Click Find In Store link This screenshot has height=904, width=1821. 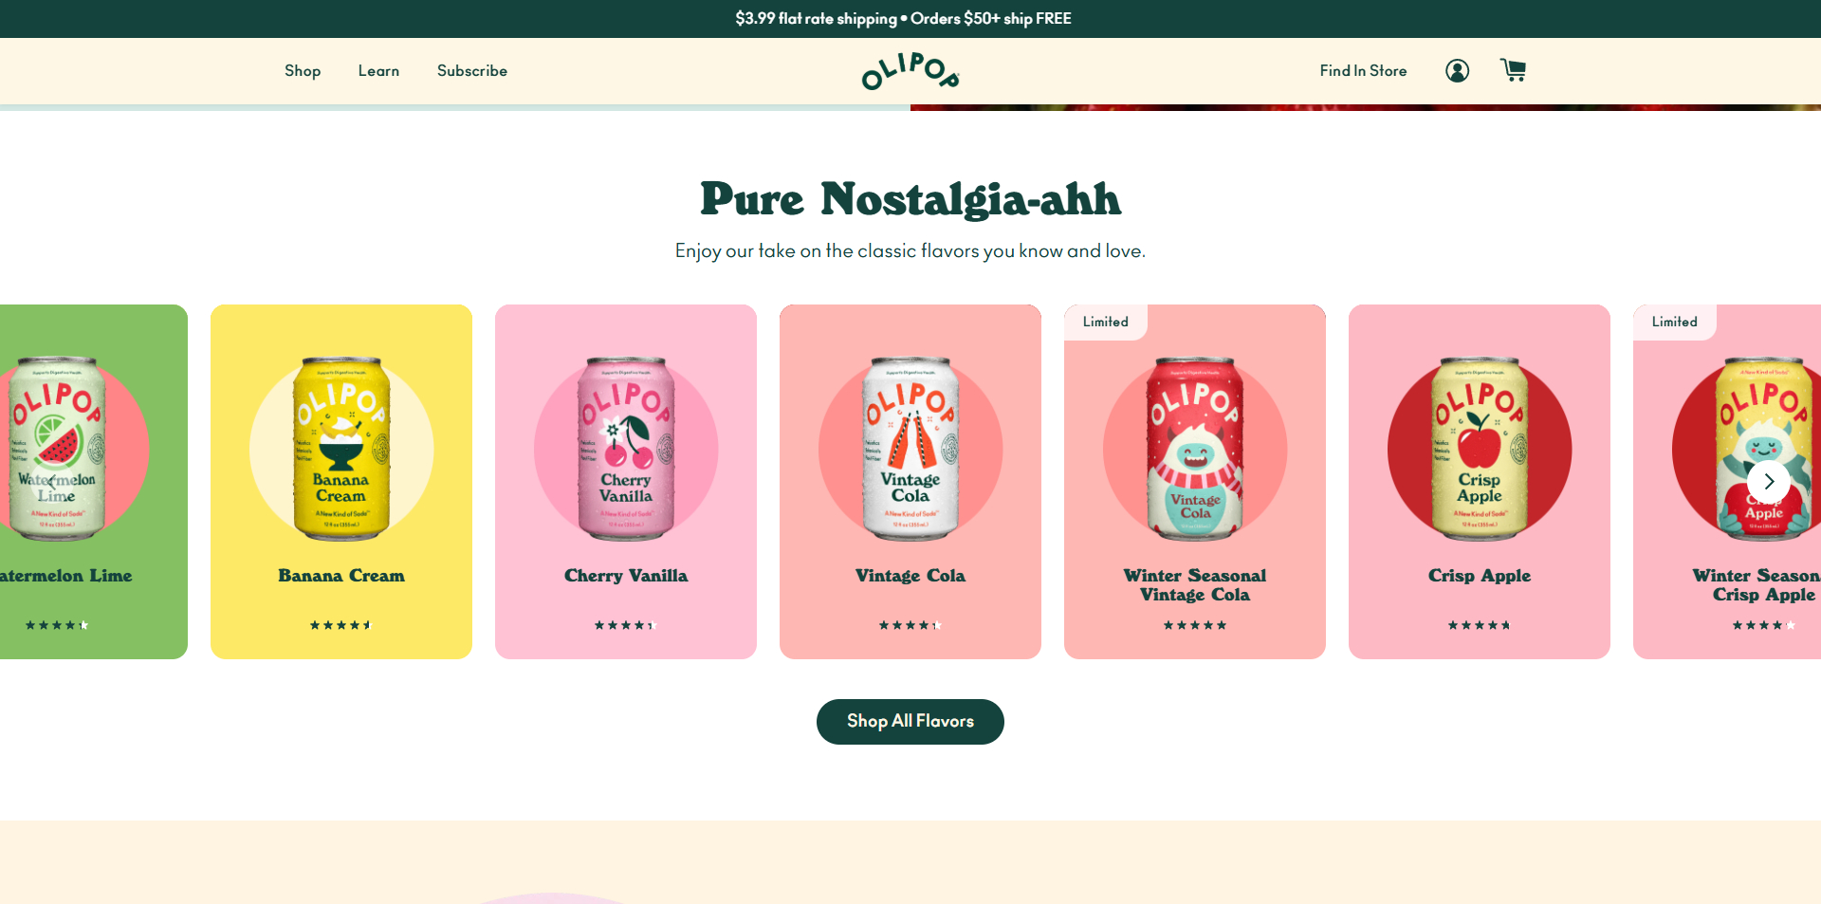1363,71
